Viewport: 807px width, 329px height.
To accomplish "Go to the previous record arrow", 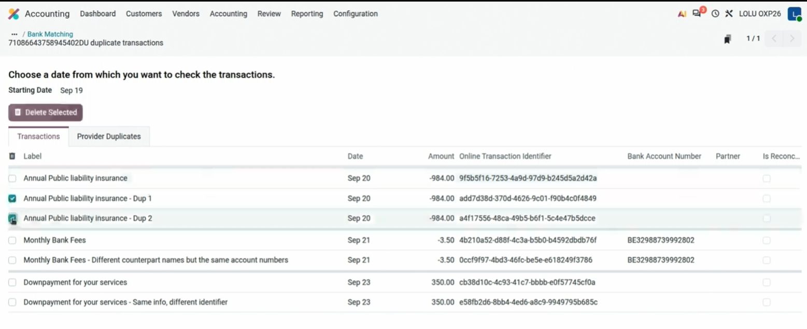I will click(774, 38).
